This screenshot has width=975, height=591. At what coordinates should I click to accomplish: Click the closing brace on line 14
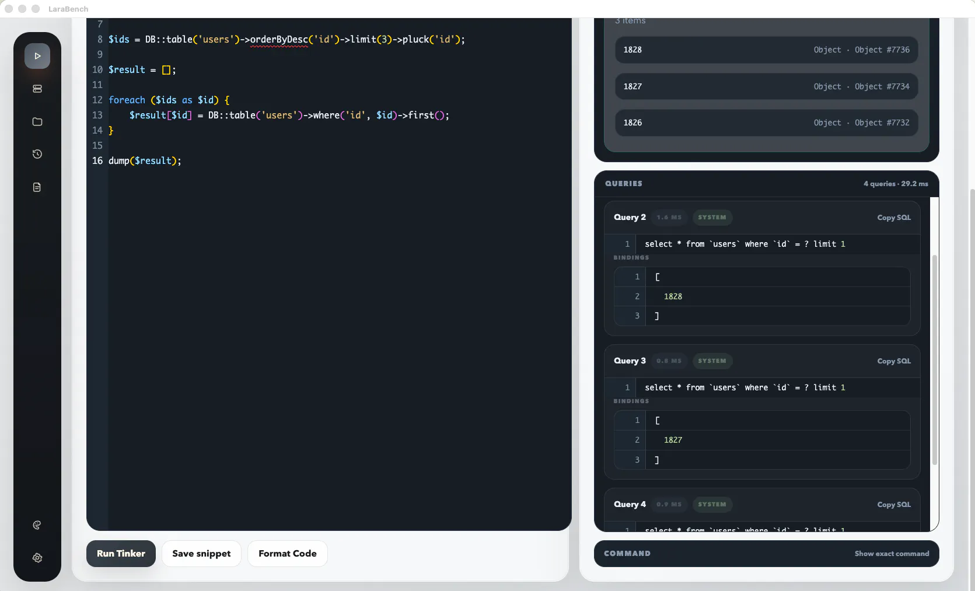pos(111,130)
